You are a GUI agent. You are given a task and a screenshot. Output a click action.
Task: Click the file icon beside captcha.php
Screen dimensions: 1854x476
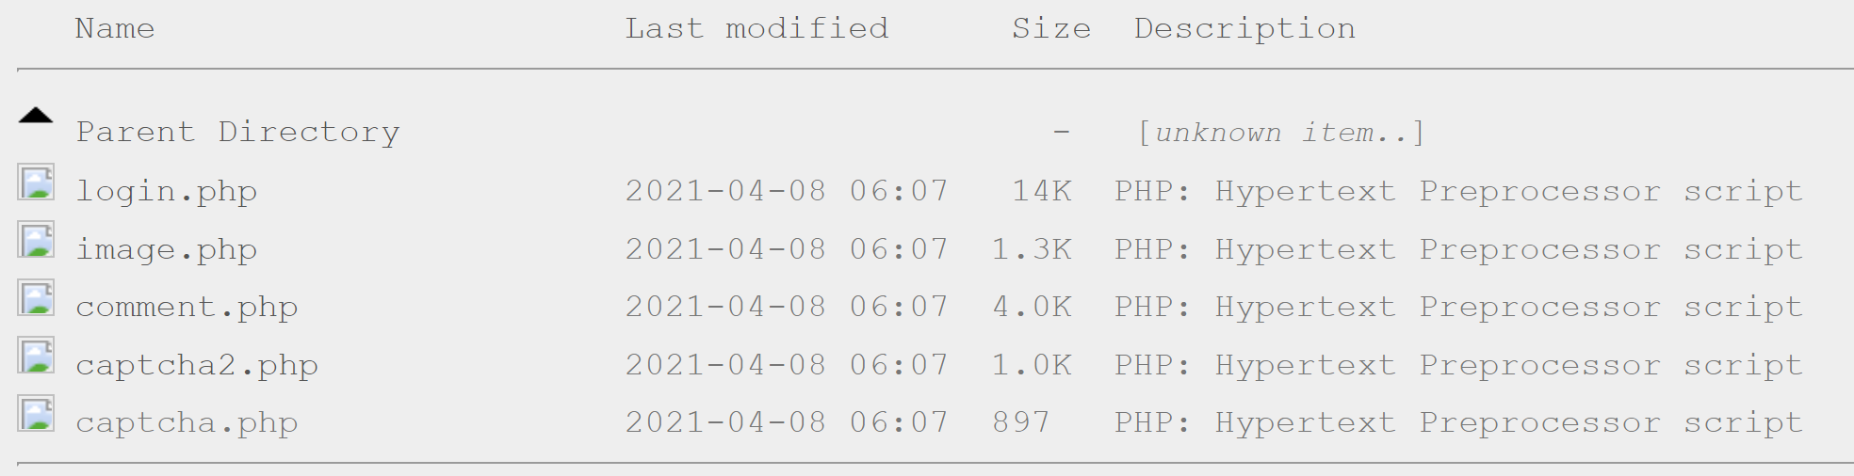point(37,414)
